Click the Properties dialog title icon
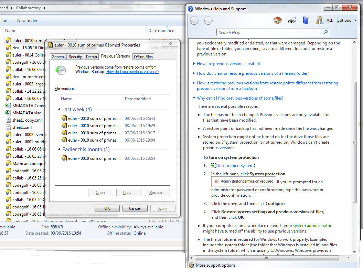 coord(50,45)
